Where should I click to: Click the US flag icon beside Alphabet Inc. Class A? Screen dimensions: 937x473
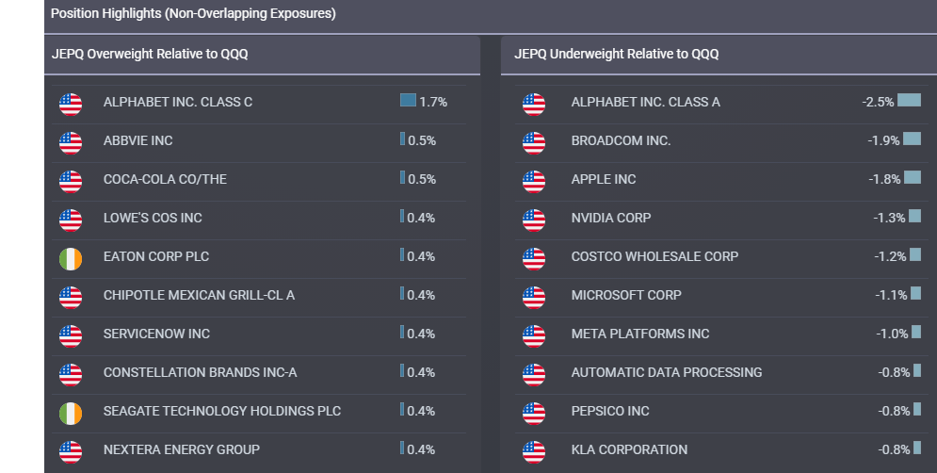click(534, 104)
